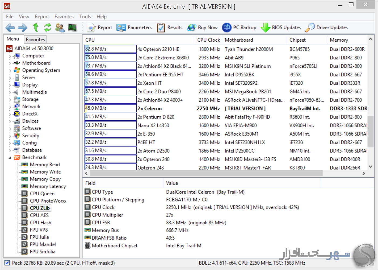The image size is (378, 270).
Task: Select the 82.8 MB/s Opteron 2210 HE row
Action: [226, 49]
